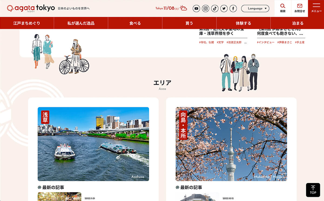Open the Twitter social icon
This screenshot has height=201, width=324.
coord(224,9)
